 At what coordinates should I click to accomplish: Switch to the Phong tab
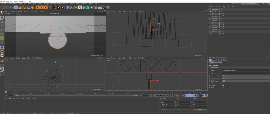(x=220, y=63)
